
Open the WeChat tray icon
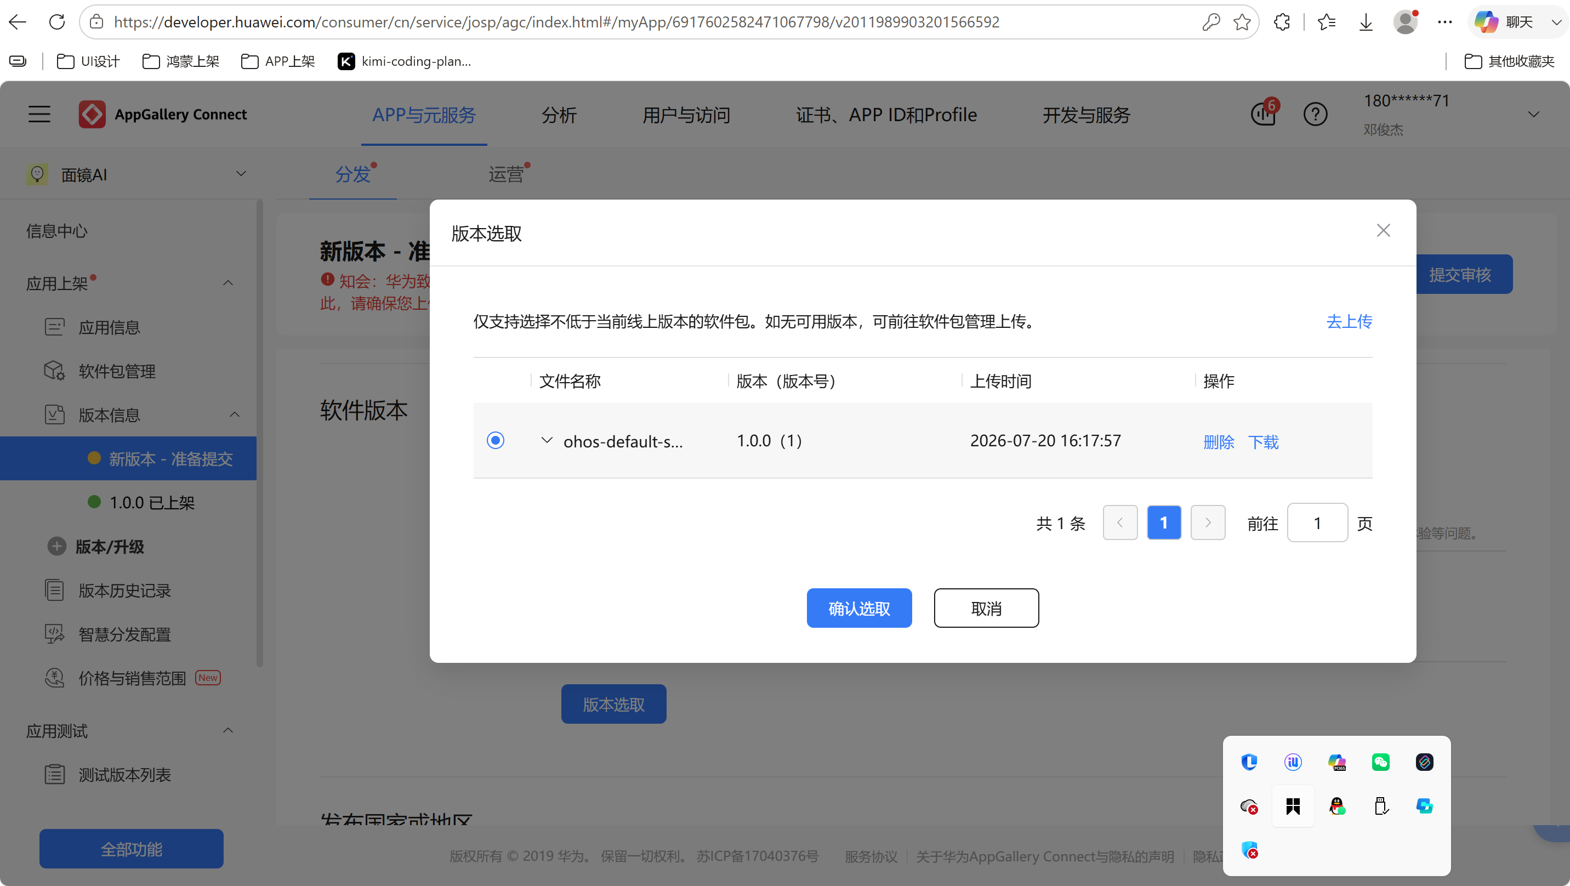click(x=1380, y=762)
